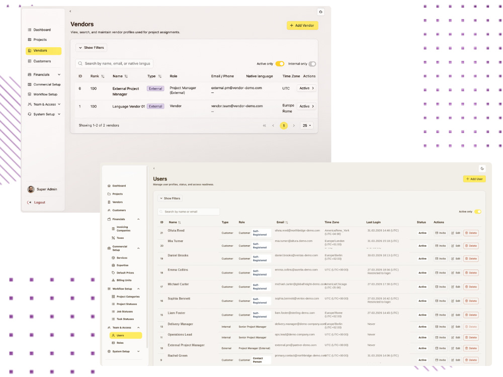Expand Show Filters in Vendors window
The height and width of the screenshot is (377, 503).
click(x=92, y=48)
